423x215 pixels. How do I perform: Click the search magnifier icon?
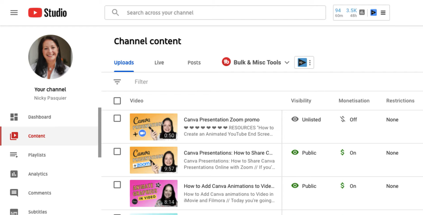tap(115, 13)
